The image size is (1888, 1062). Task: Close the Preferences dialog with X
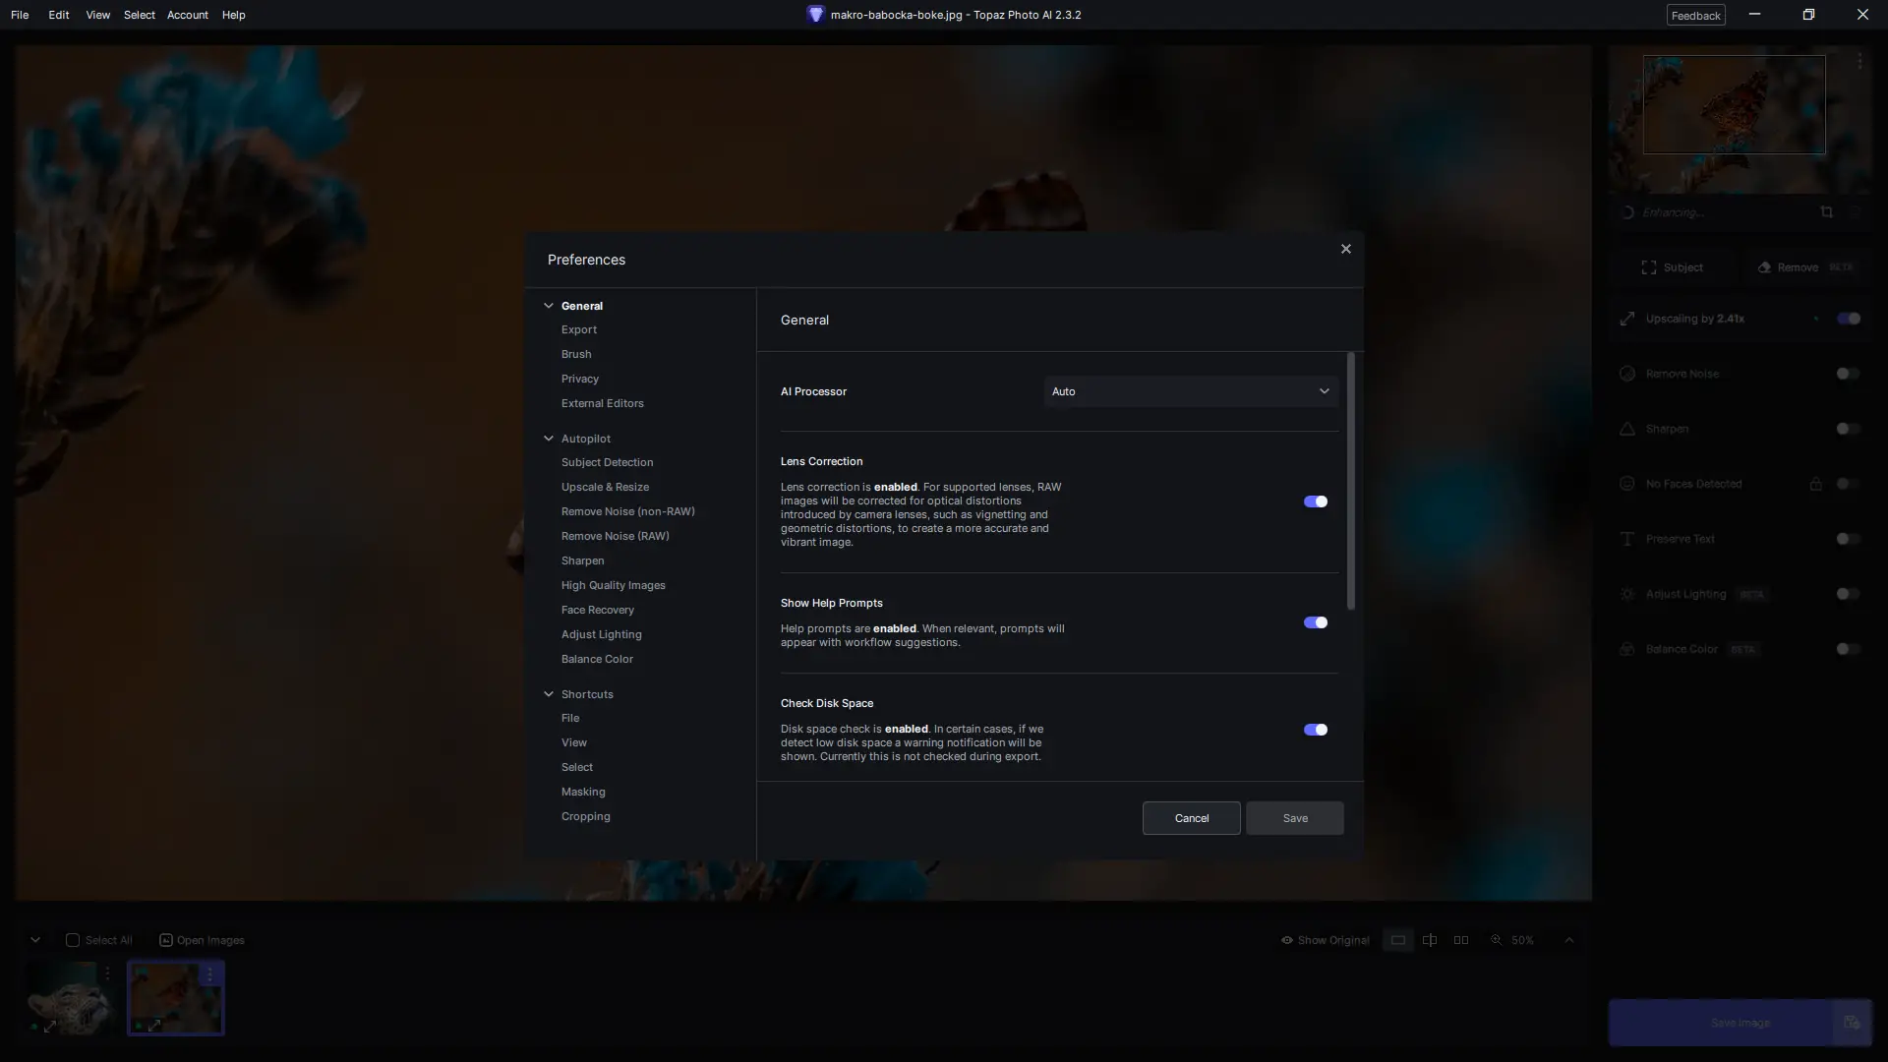[1346, 249]
